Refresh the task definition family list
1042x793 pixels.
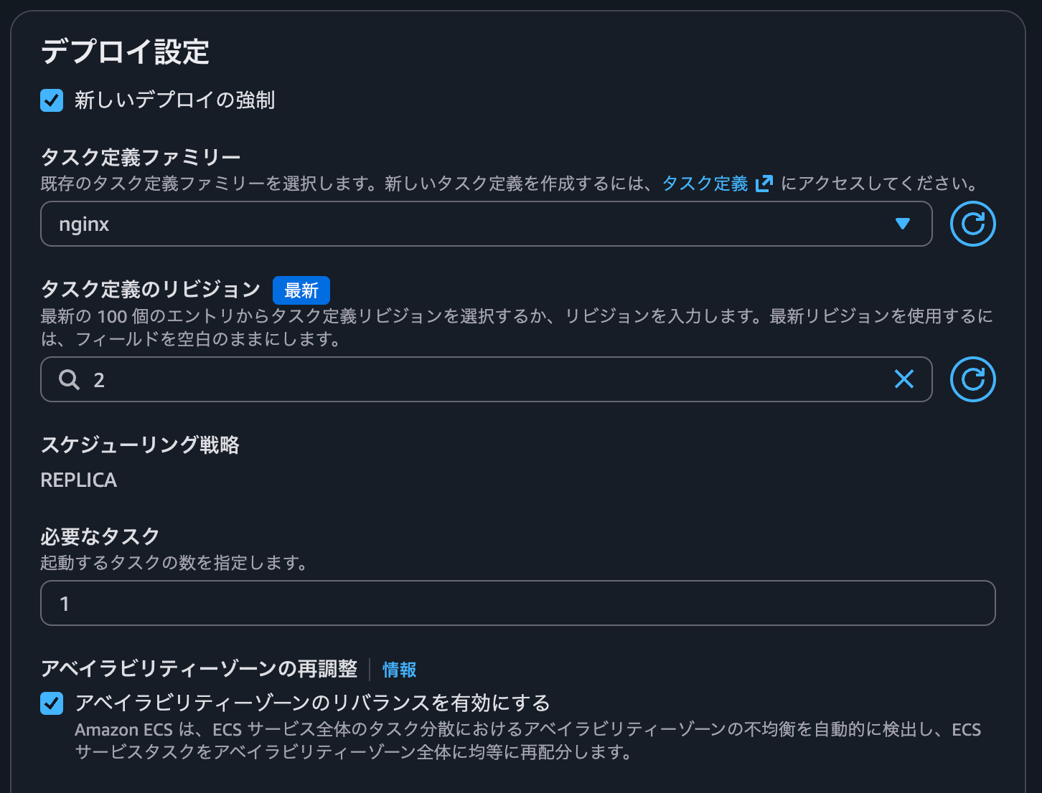[972, 224]
